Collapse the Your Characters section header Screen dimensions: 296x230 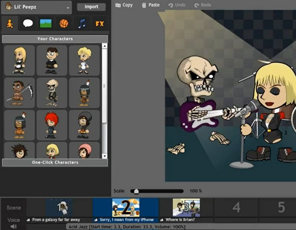click(x=55, y=39)
